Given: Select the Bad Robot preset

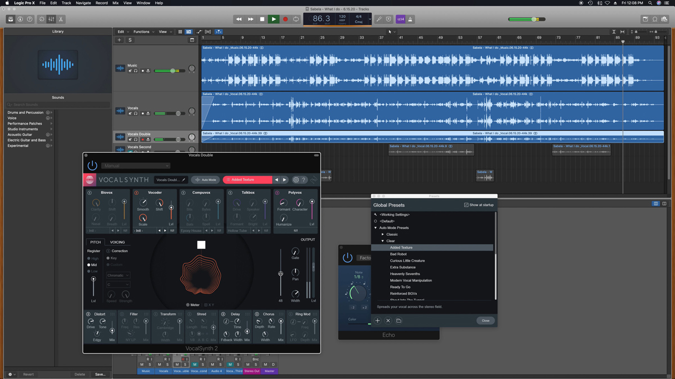Looking at the screenshot, I should click(398, 254).
